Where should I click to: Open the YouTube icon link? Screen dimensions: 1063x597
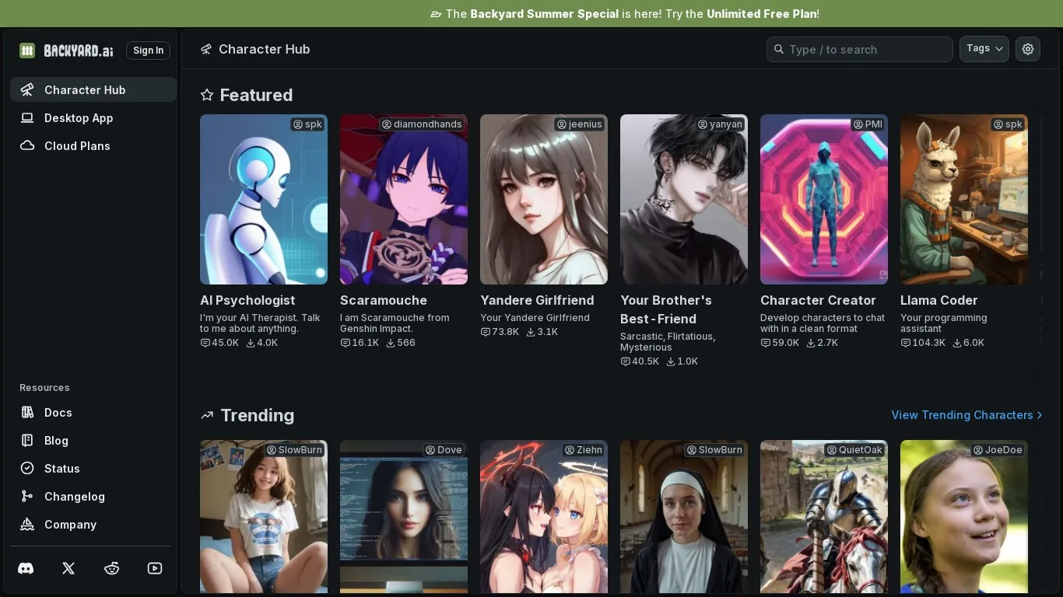coord(155,568)
